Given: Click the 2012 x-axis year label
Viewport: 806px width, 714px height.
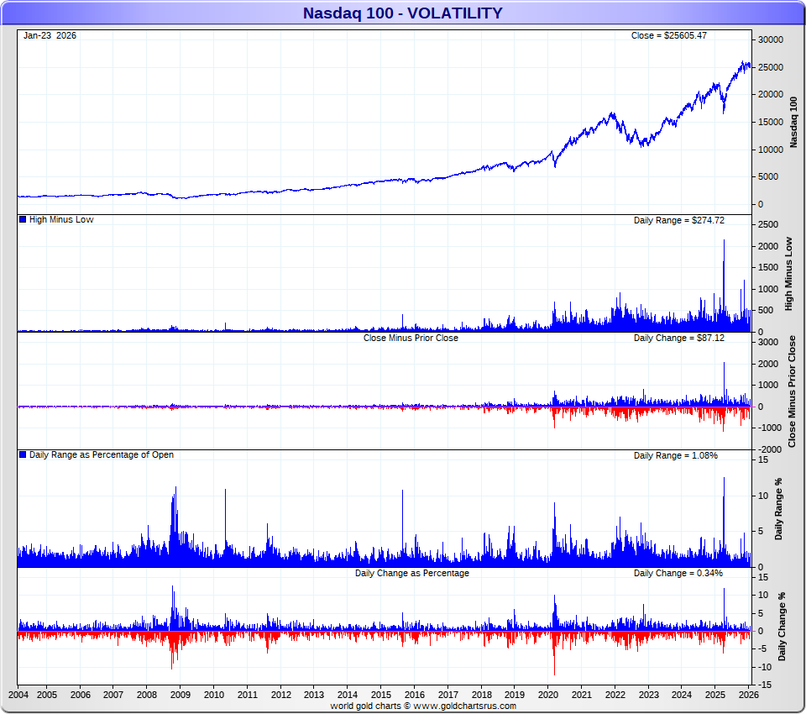Looking at the screenshot, I should click(280, 695).
